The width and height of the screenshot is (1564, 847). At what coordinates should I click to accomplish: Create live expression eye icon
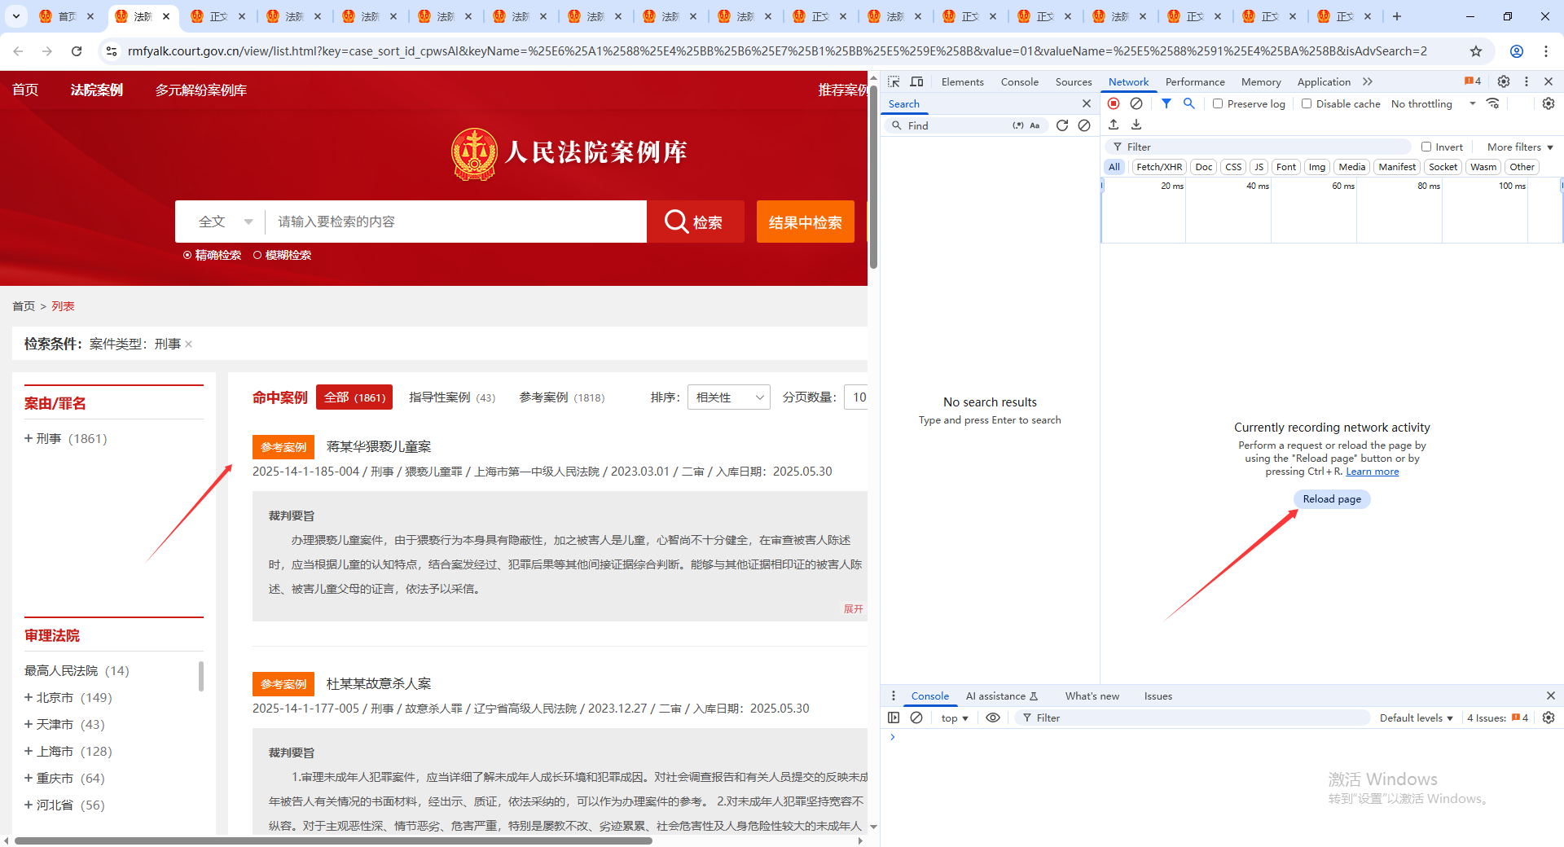[993, 718]
